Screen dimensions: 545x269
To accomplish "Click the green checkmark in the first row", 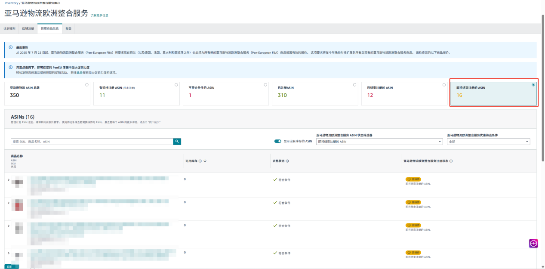I will 275,179.
